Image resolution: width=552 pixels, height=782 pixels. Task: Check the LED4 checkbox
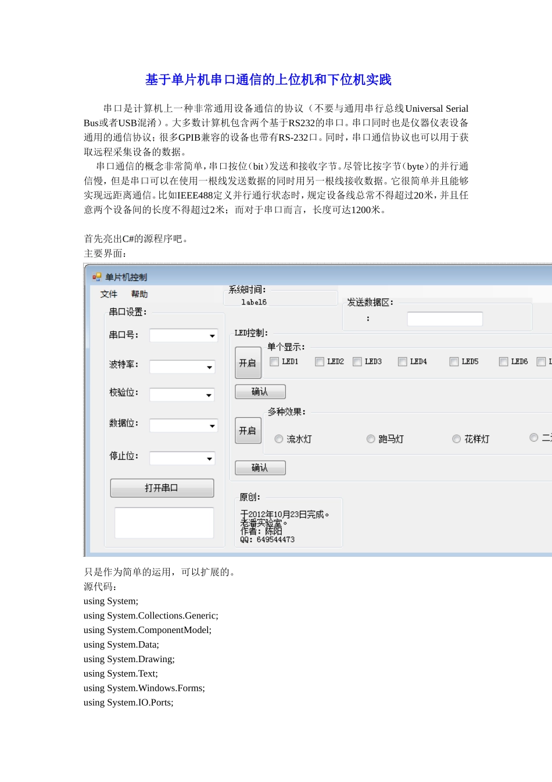coord(403,362)
